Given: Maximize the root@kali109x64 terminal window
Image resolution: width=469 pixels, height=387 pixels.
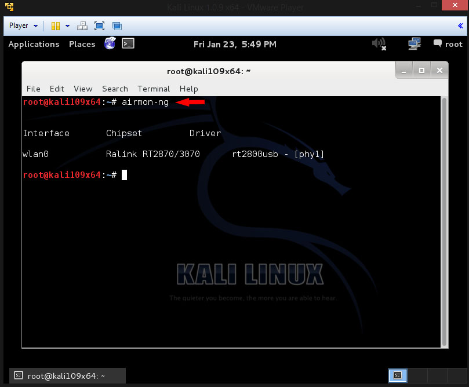Looking at the screenshot, I should pos(421,71).
